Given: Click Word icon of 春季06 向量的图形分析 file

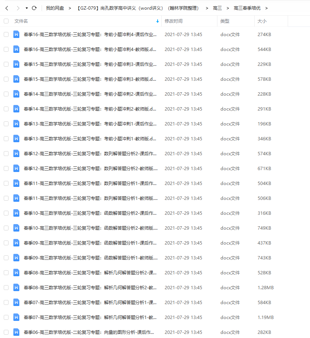Looking at the screenshot, I should (x=16, y=332).
